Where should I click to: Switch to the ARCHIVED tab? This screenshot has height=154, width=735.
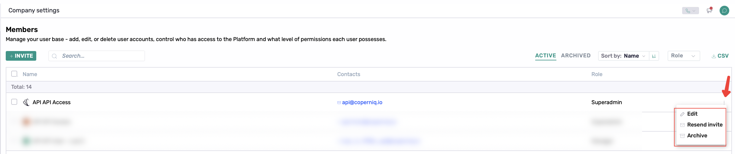pyautogui.click(x=576, y=56)
